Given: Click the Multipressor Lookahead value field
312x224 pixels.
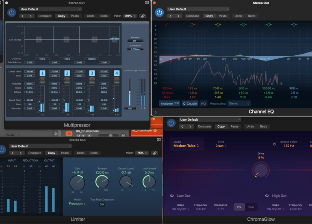Looking at the screenshot, I should tap(135, 49).
